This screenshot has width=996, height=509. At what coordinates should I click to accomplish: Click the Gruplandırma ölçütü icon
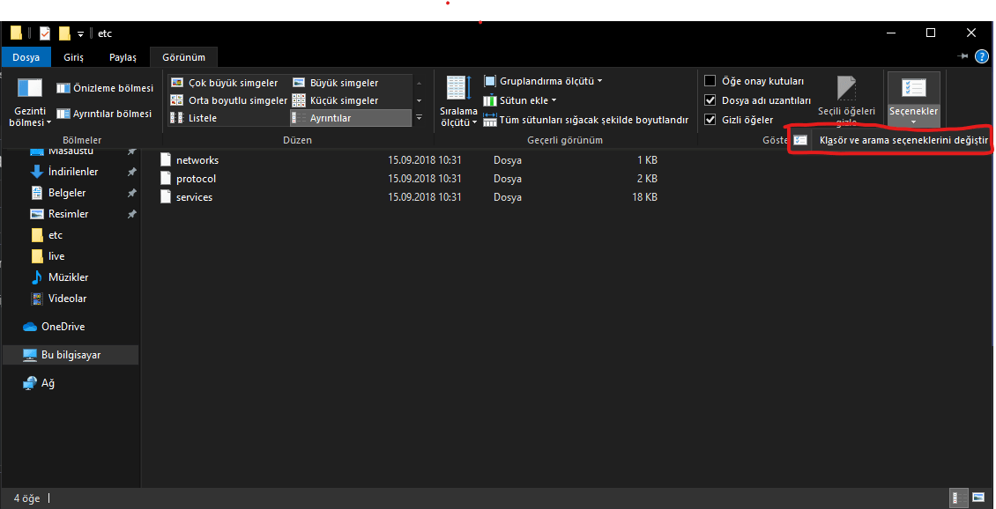490,81
